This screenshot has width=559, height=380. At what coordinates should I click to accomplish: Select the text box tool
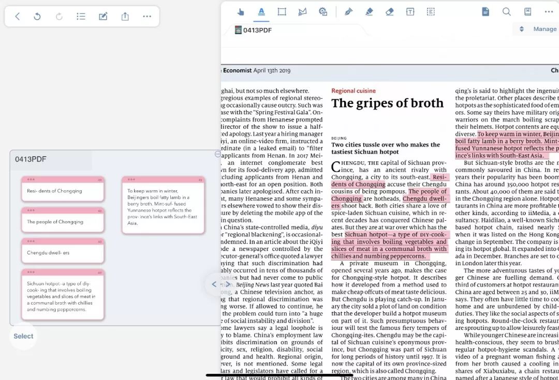point(410,12)
